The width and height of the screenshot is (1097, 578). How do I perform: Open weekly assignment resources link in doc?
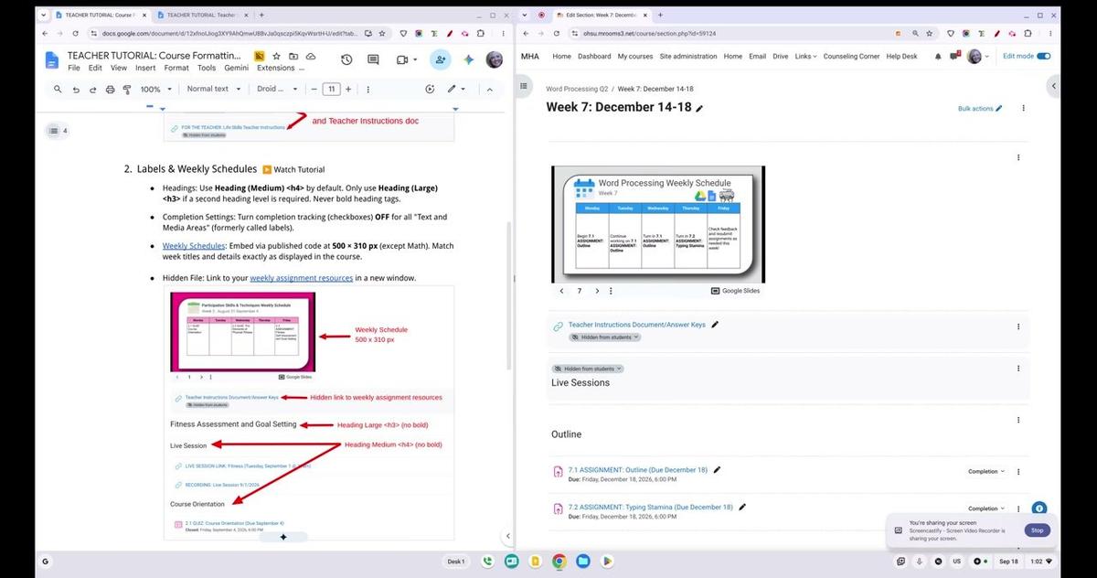(x=302, y=278)
